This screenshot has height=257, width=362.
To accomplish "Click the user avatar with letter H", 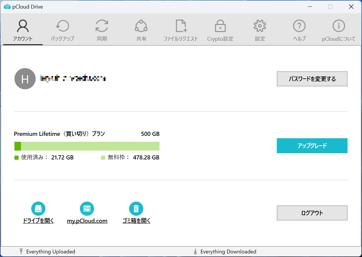I will coord(25,79).
